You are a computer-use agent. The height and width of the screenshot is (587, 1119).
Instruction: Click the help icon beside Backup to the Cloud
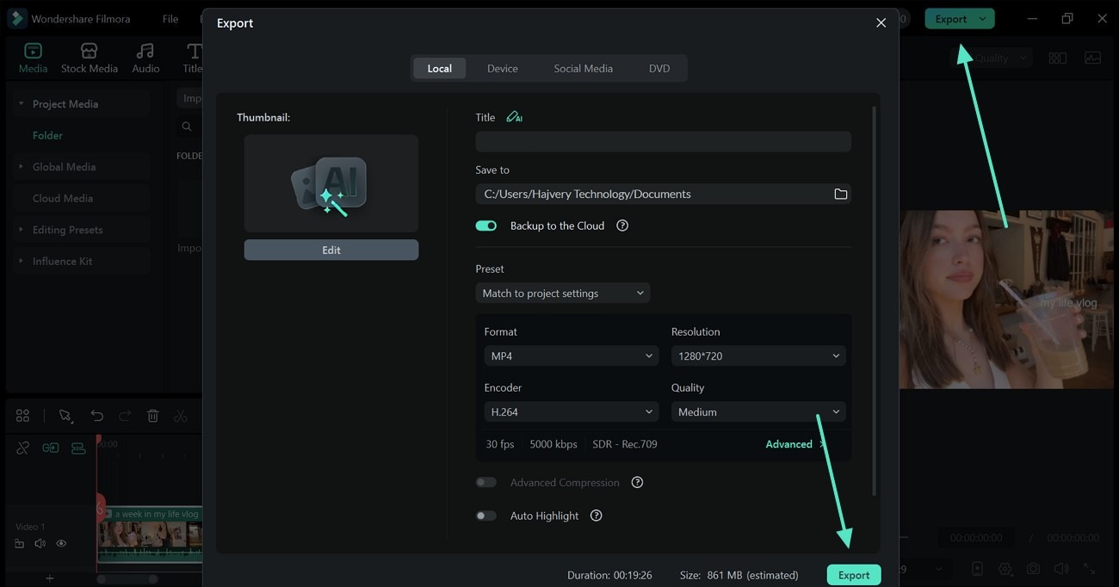(x=622, y=226)
